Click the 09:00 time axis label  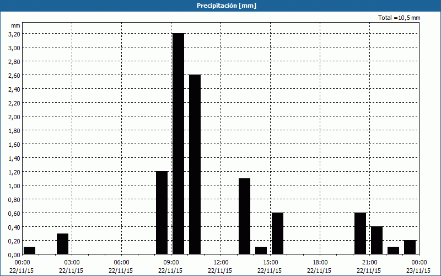pos(171,263)
